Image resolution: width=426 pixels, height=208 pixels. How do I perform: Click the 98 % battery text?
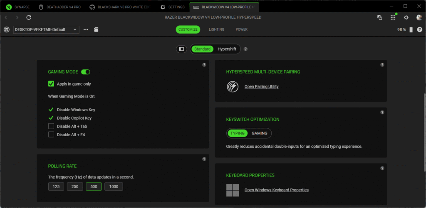401,29
